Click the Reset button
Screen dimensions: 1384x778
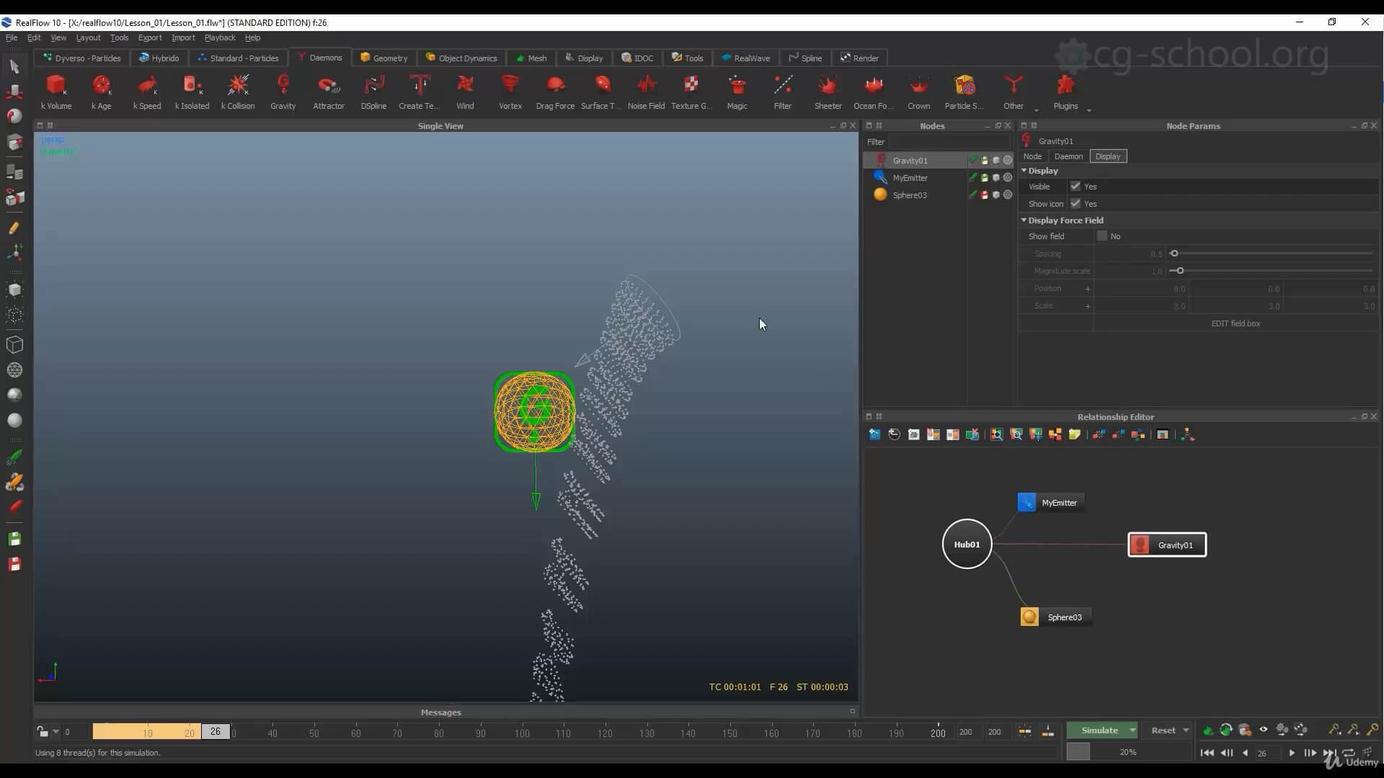click(x=1163, y=730)
